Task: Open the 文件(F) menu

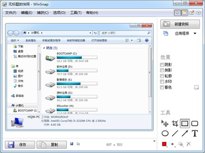Action: point(11,13)
